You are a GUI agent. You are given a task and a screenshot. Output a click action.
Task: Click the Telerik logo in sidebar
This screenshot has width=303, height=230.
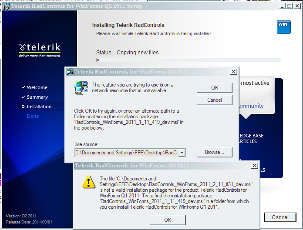tap(40, 50)
